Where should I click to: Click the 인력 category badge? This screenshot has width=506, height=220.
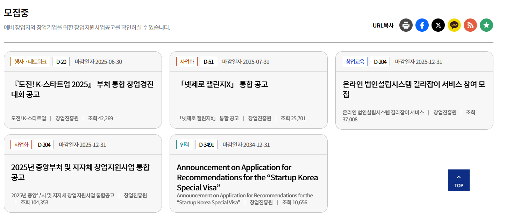(185, 144)
